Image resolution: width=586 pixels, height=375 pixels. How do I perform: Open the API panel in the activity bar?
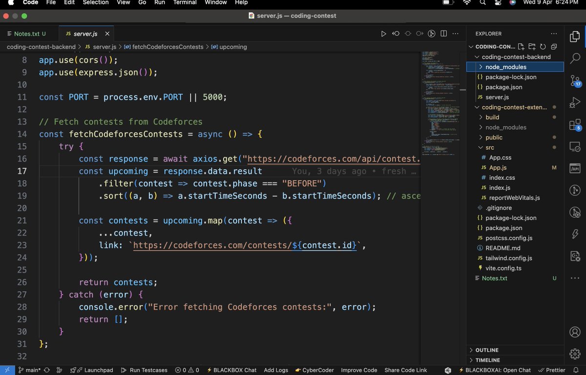click(x=575, y=169)
